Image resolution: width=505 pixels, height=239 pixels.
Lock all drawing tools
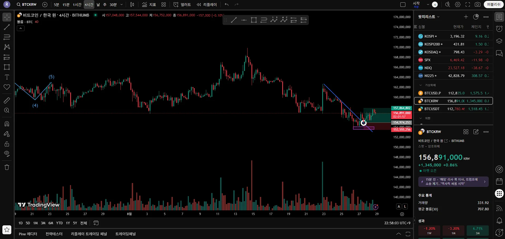[x=7, y=144]
